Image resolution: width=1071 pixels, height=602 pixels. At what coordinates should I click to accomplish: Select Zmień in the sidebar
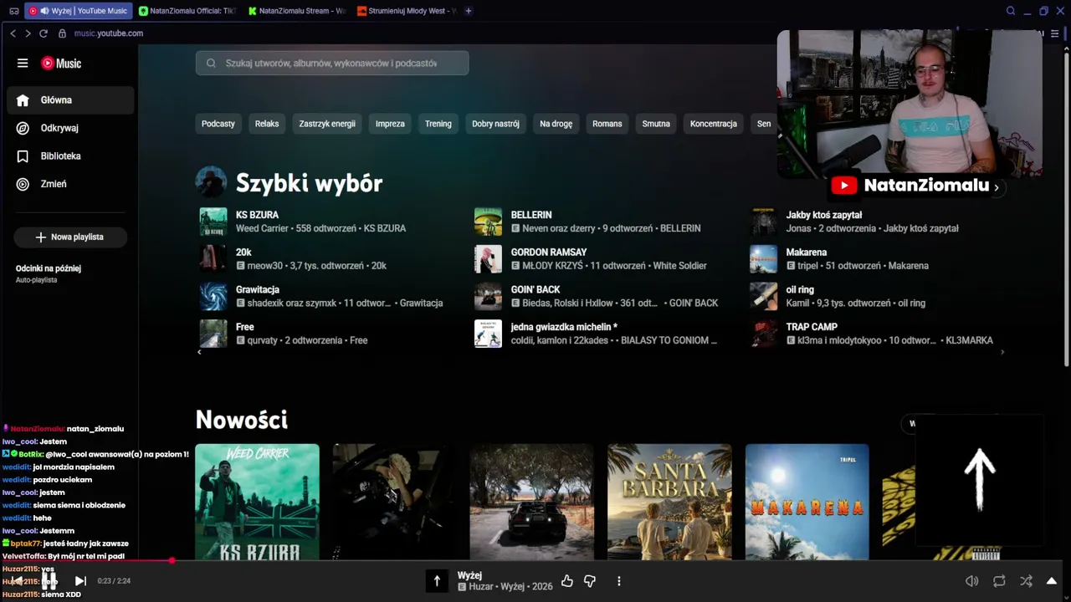click(x=71, y=184)
